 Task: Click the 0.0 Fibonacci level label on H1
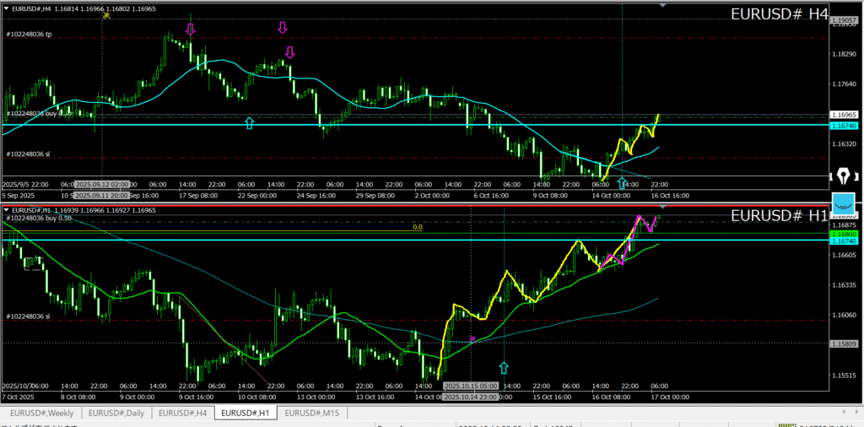pyautogui.click(x=417, y=227)
